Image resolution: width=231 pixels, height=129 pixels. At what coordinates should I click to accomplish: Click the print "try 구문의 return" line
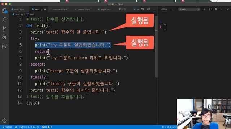click(81, 58)
